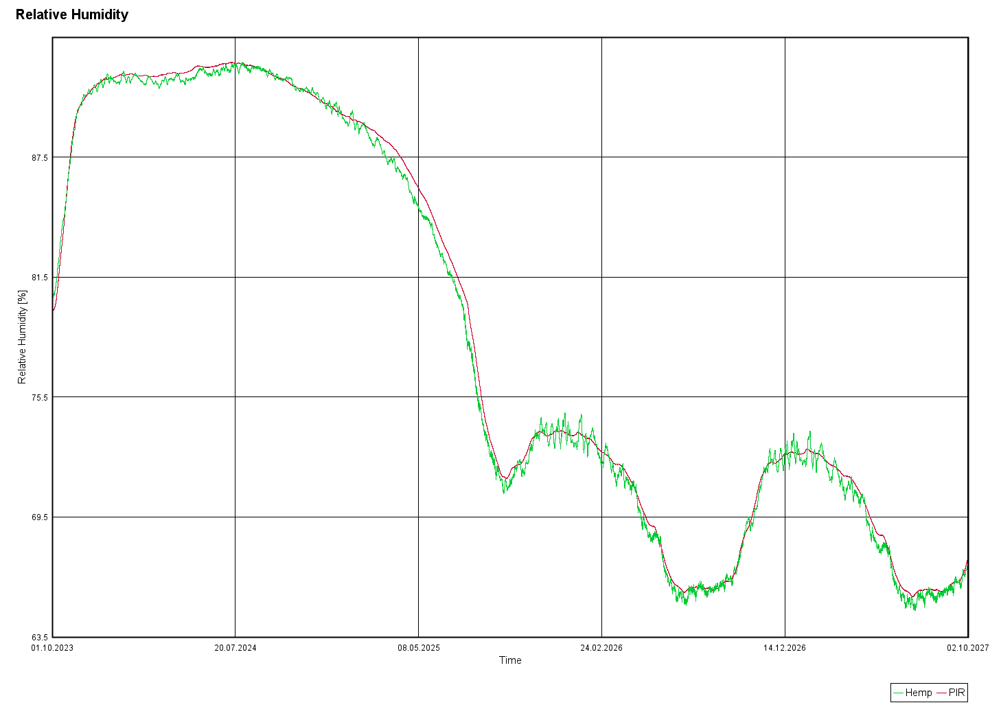Click the "Relative Humidity" chart title

point(72,14)
